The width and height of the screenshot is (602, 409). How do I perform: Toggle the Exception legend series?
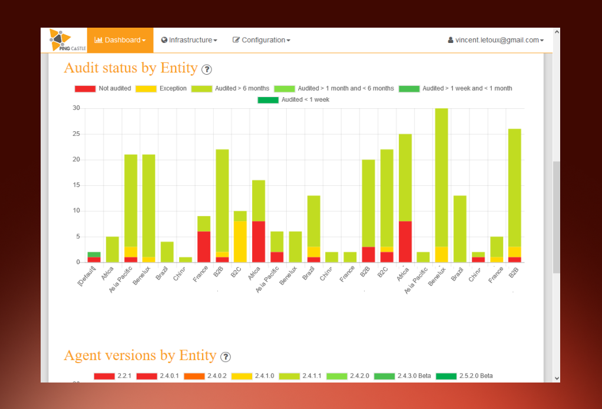161,89
